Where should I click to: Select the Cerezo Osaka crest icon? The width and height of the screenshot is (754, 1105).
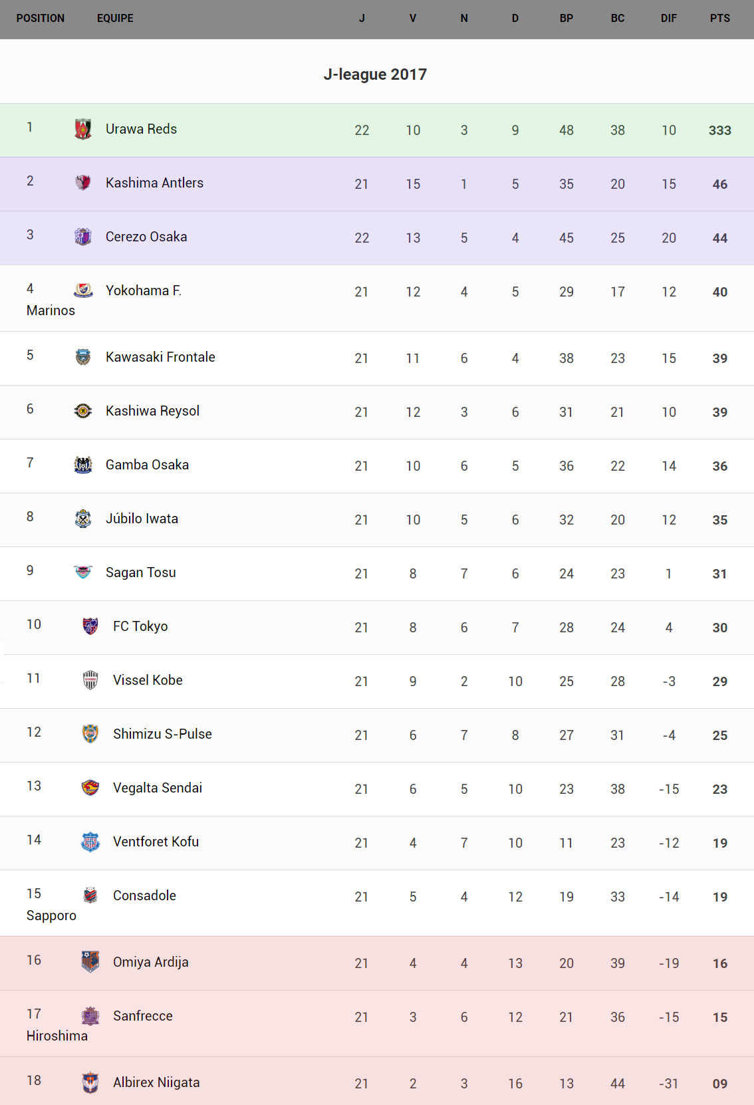click(83, 237)
